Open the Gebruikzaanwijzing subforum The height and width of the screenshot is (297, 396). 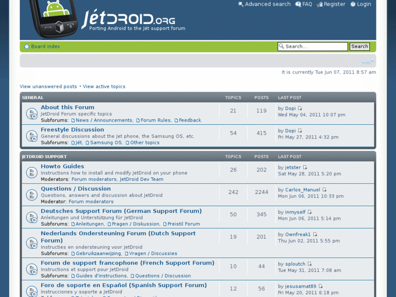[x=98, y=253]
